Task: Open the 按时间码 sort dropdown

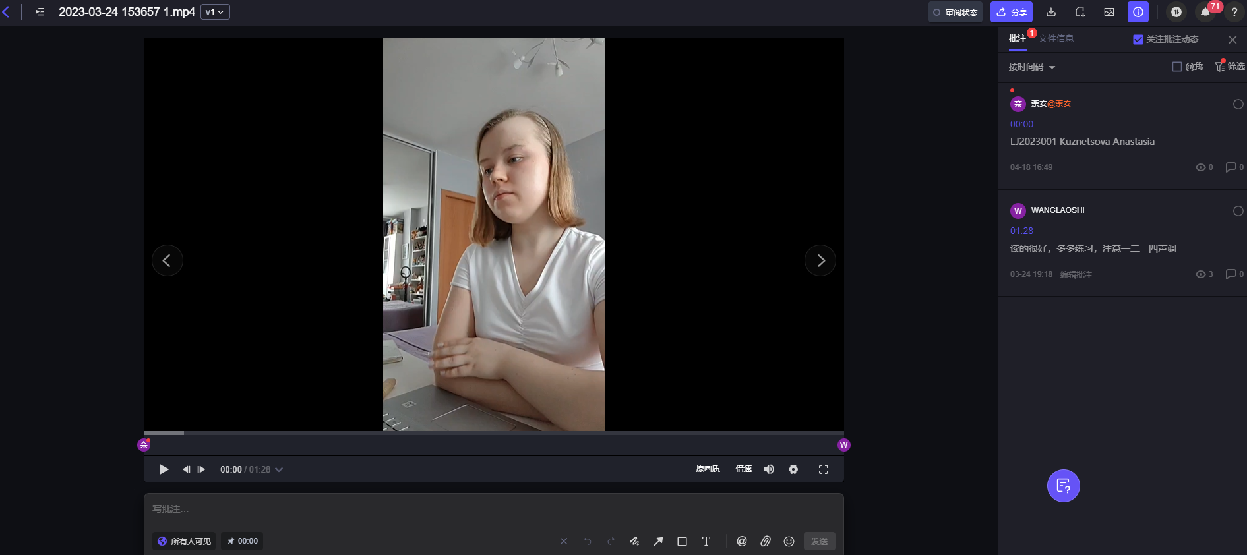Action: point(1032,67)
